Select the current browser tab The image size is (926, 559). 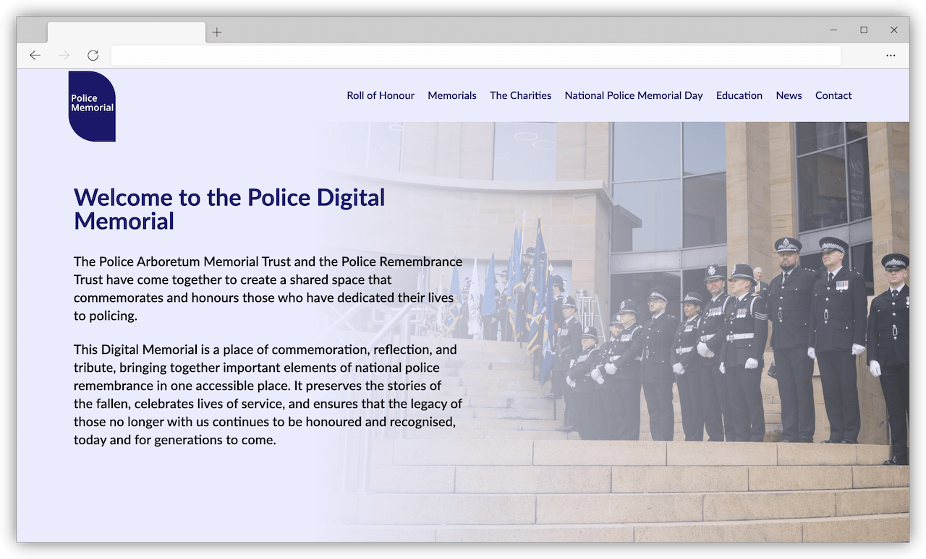tap(127, 32)
